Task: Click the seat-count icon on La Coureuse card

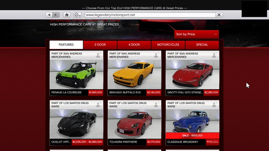Action: pyautogui.click(x=99, y=55)
